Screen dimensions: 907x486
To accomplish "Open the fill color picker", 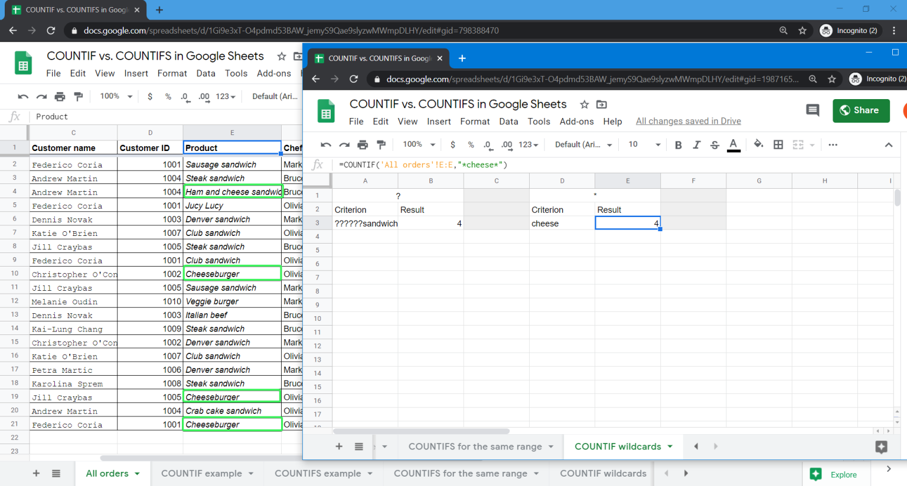I will click(758, 144).
